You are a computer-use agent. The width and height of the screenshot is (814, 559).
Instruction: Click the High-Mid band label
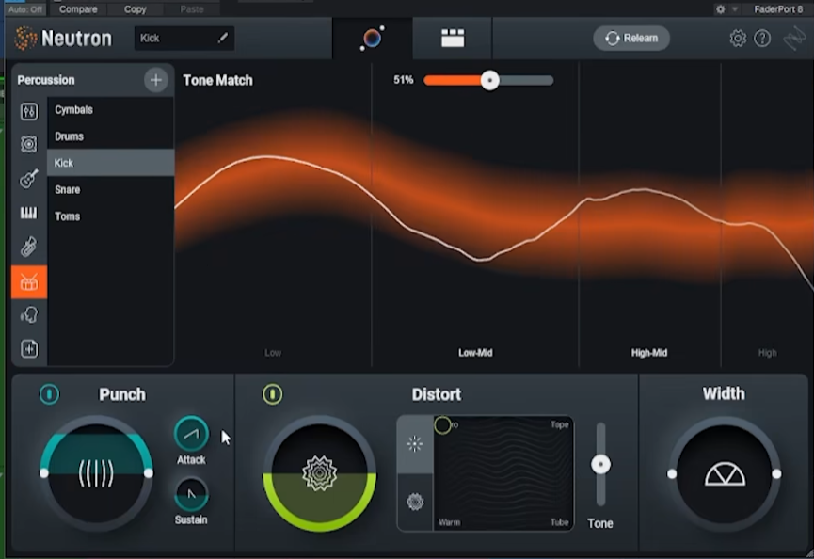point(649,353)
